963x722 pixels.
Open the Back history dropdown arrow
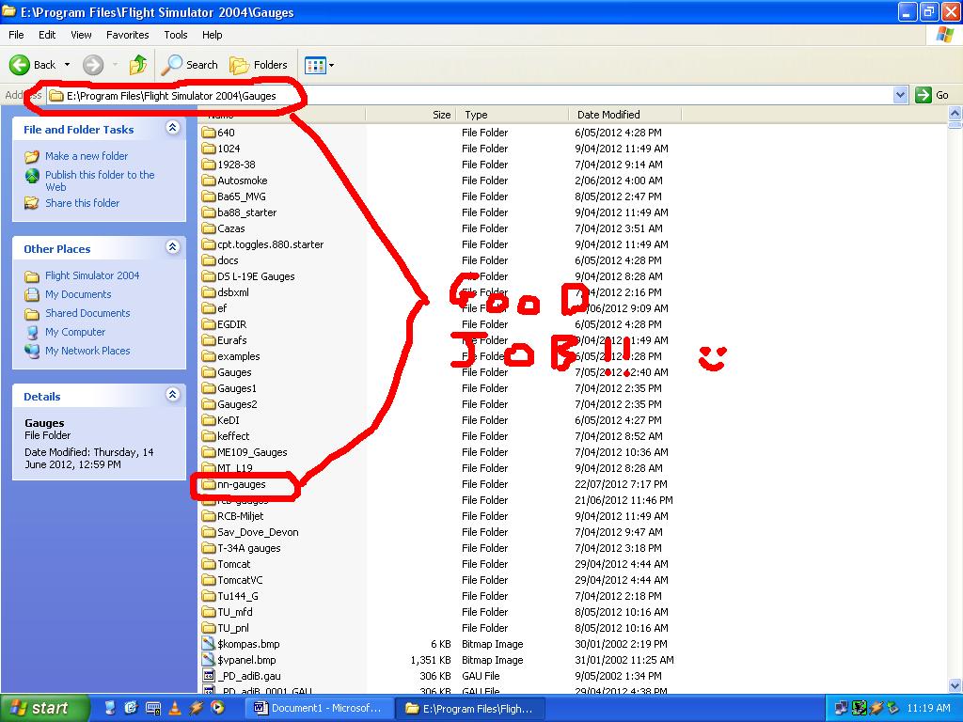coord(67,65)
